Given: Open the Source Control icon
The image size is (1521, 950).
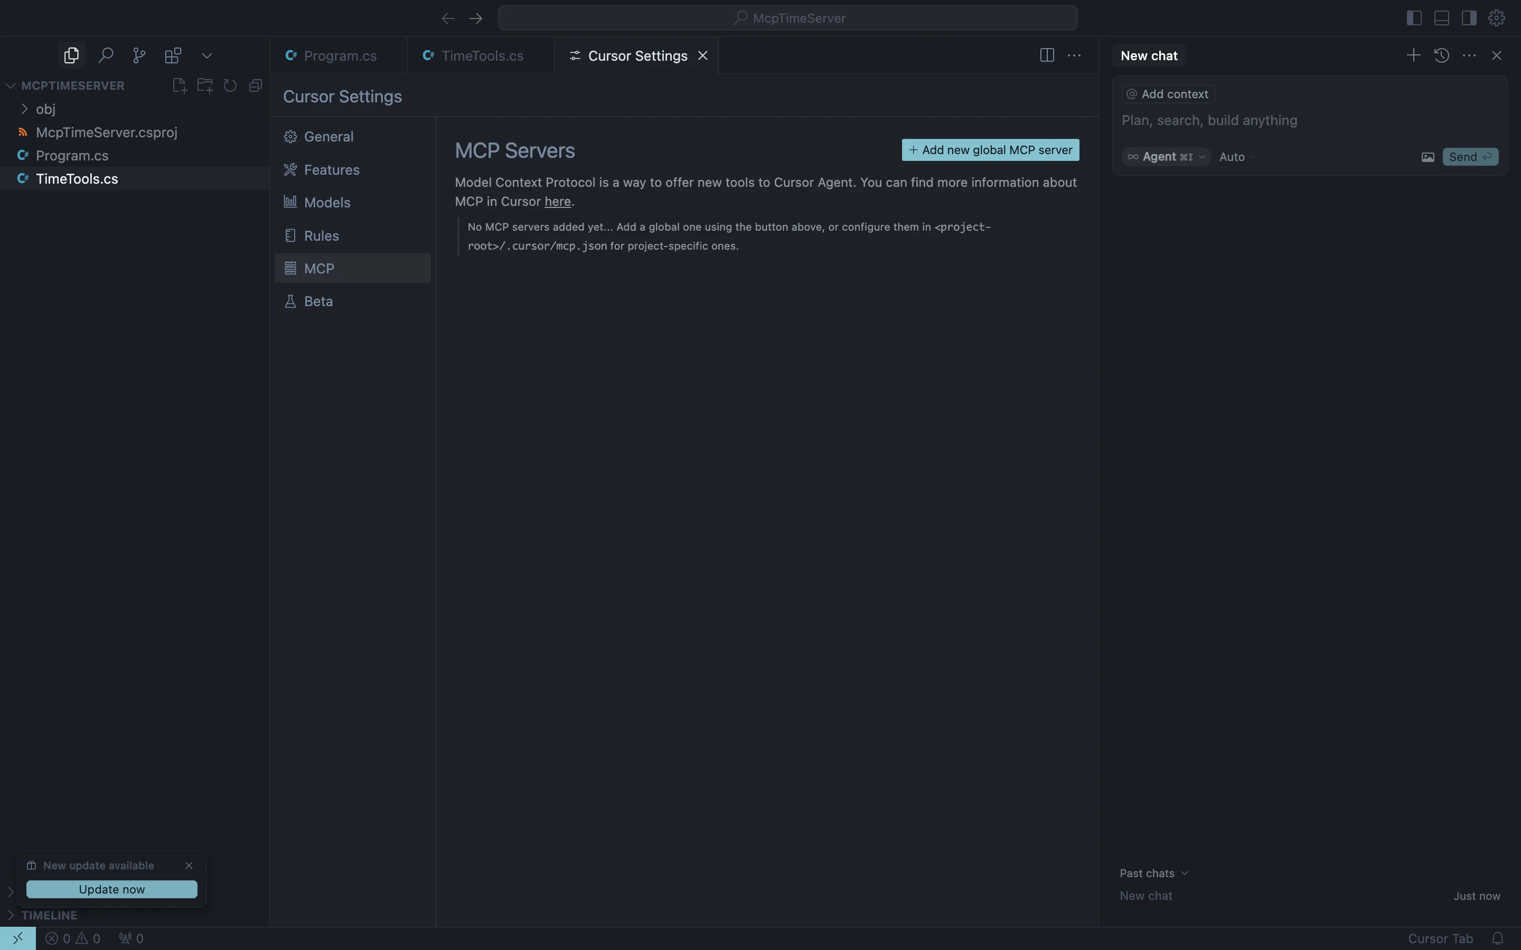Looking at the screenshot, I should pyautogui.click(x=139, y=55).
